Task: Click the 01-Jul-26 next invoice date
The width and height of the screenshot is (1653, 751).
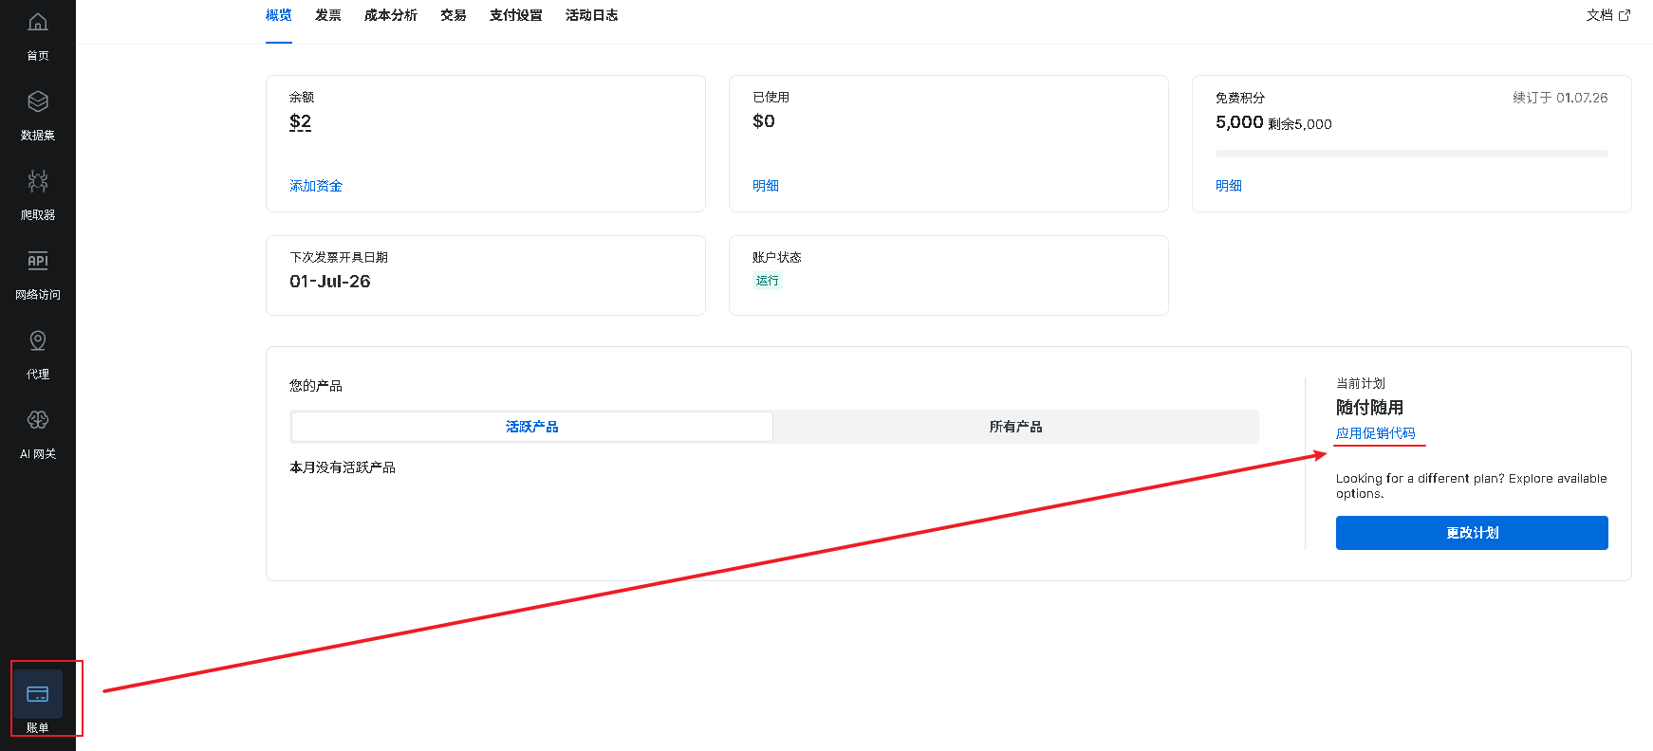Action: (330, 282)
